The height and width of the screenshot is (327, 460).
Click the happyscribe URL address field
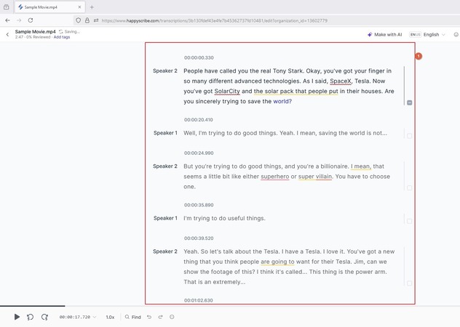(x=215, y=20)
